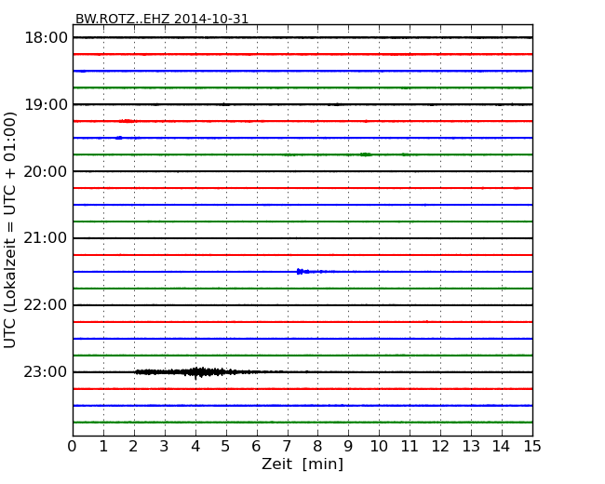Click x-axis tick label 7
The width and height of the screenshot is (605, 484).
coord(287,447)
